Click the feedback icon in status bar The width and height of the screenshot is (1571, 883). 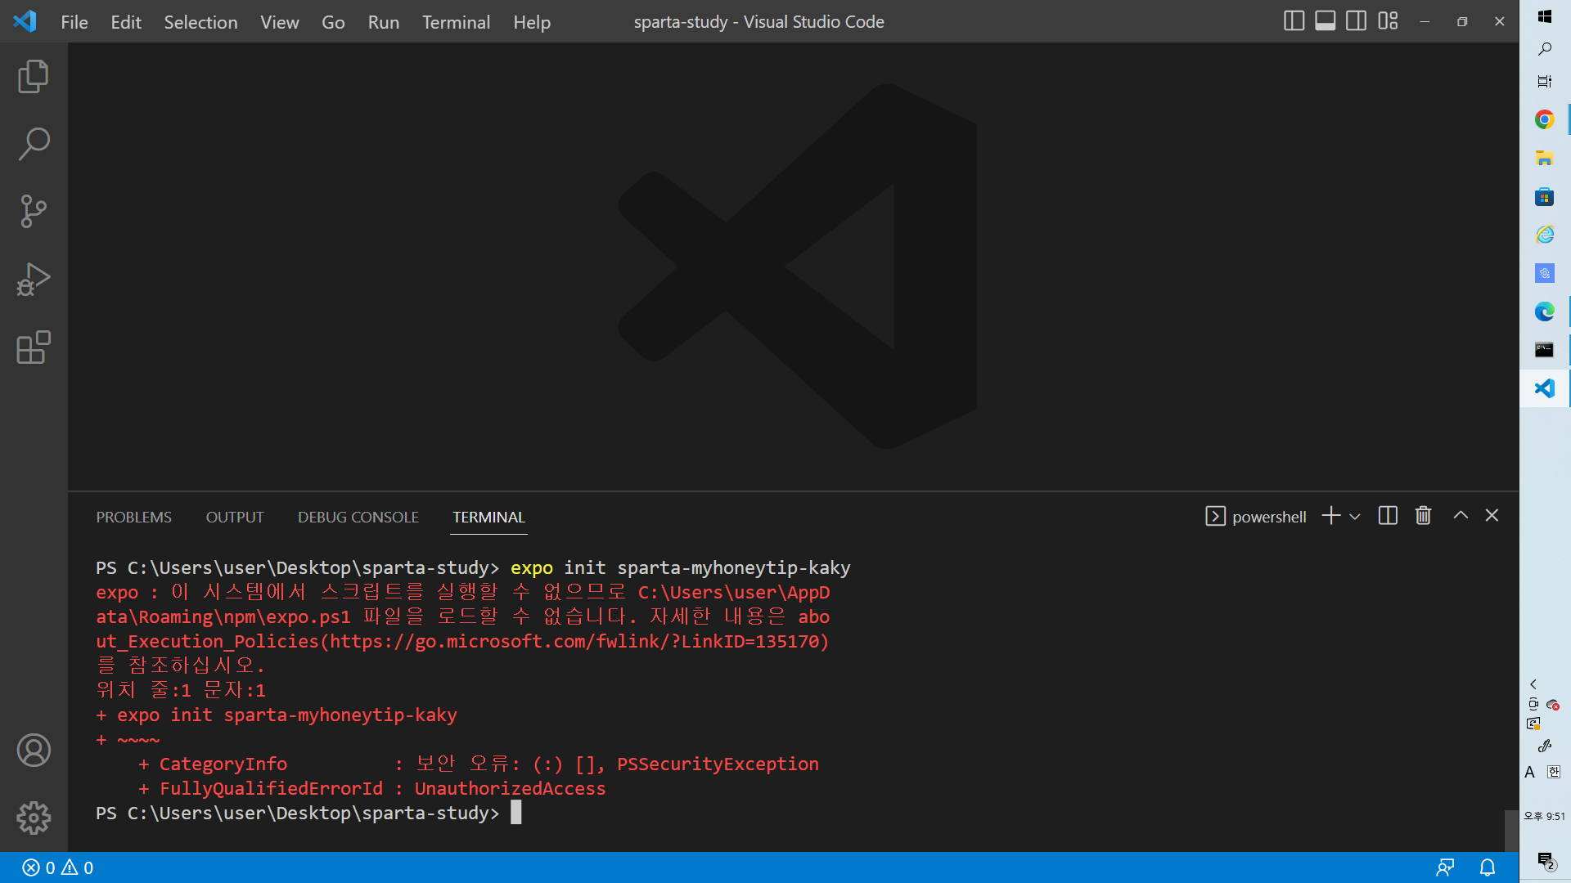pos(1446,867)
